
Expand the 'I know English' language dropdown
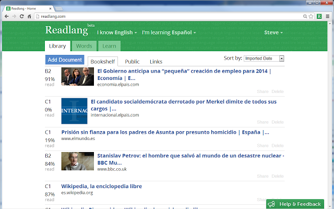pos(117,32)
